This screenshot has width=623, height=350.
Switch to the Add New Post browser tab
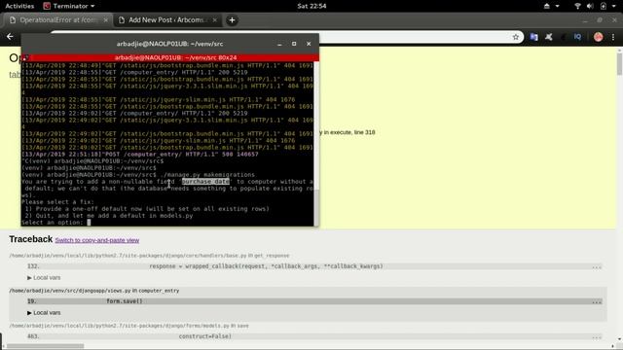[x=166, y=19]
